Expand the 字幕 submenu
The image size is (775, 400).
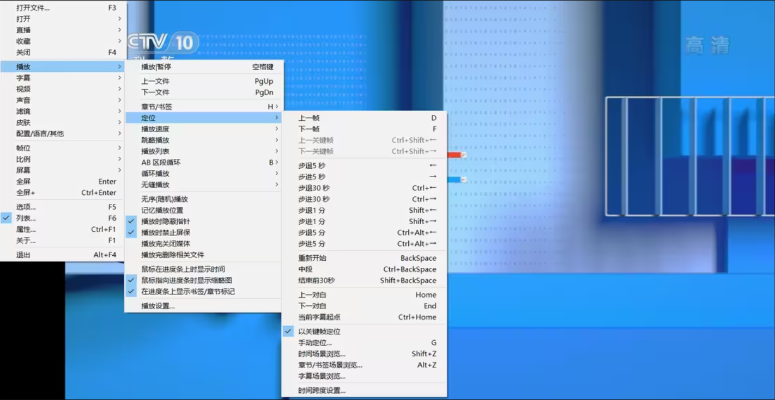click(x=63, y=78)
